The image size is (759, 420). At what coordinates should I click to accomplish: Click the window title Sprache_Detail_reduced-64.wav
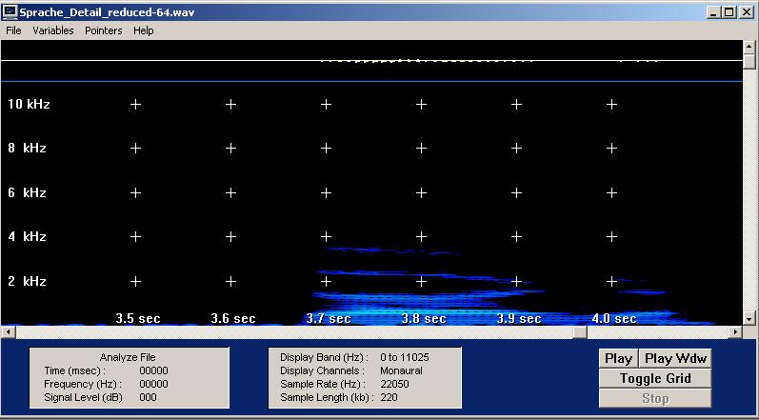[x=107, y=12]
